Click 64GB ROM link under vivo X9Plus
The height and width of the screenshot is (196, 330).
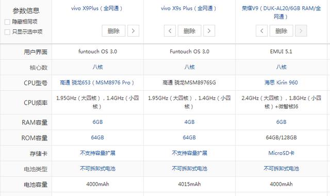[x=97, y=138]
